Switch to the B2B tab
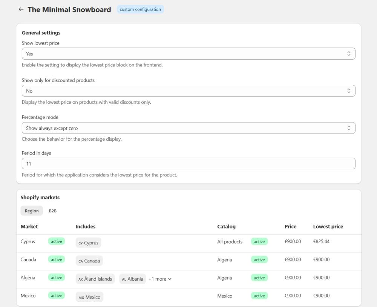 tap(53, 211)
